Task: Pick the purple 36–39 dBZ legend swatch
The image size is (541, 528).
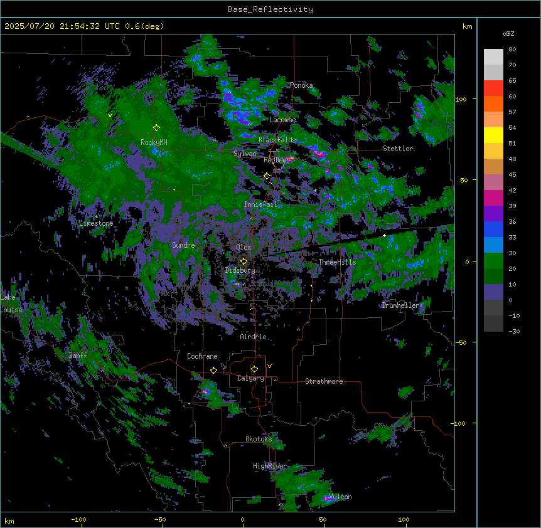Action: pyautogui.click(x=493, y=214)
